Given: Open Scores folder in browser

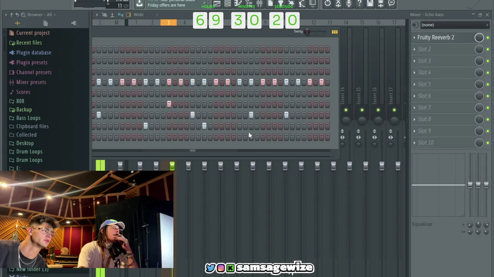Looking at the screenshot, I should [23, 92].
